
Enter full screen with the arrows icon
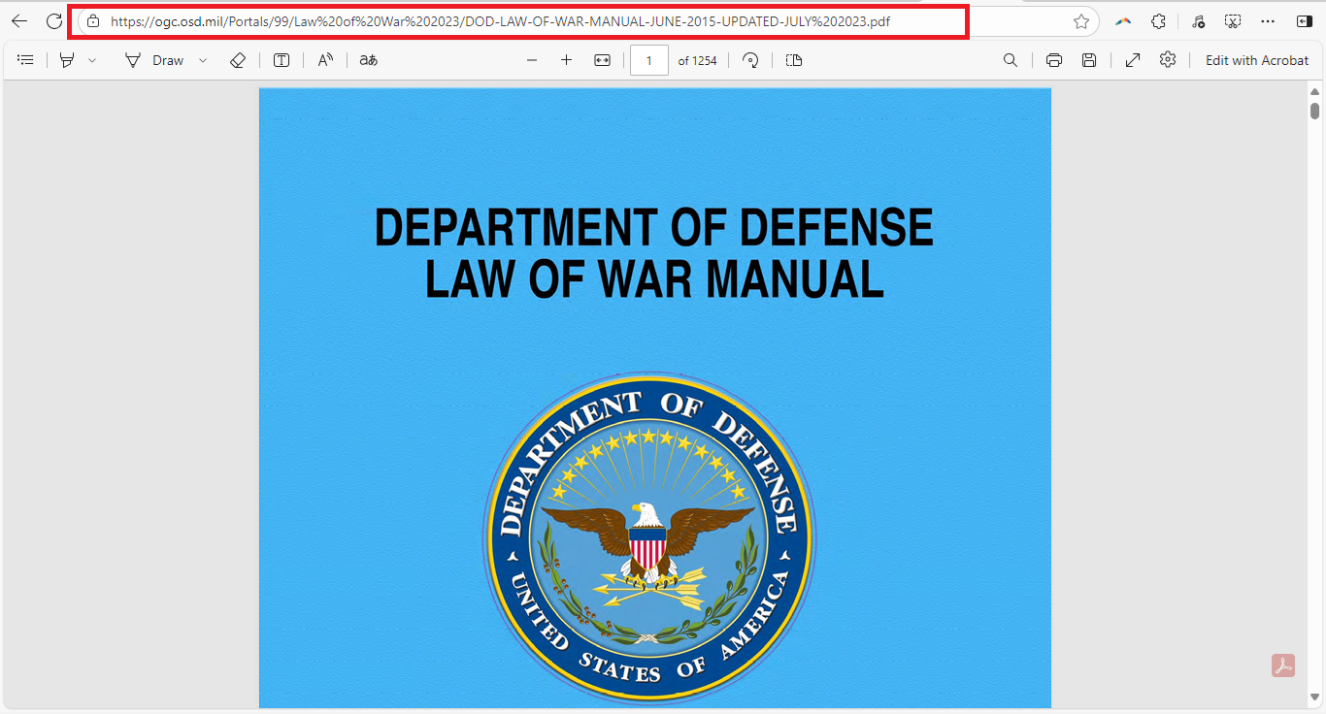pyautogui.click(x=1133, y=60)
